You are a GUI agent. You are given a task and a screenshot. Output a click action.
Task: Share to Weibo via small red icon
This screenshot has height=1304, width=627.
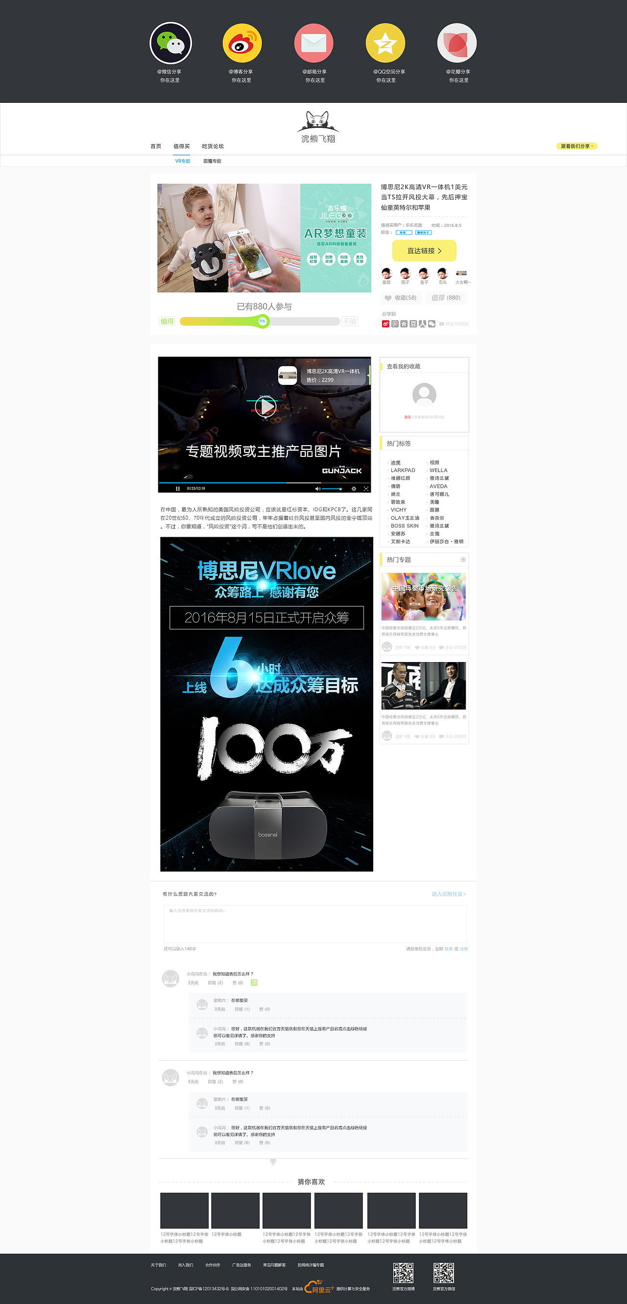(x=386, y=324)
